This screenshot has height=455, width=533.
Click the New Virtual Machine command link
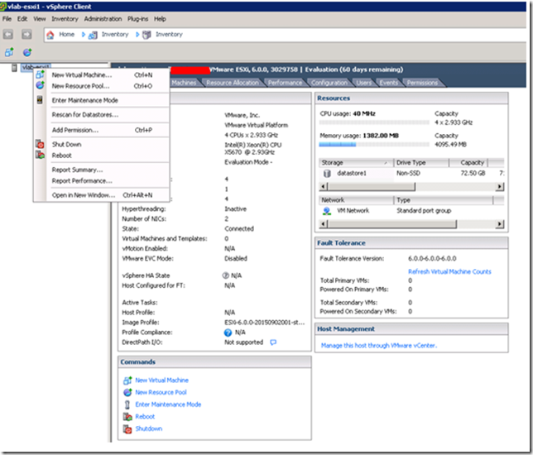(162, 381)
